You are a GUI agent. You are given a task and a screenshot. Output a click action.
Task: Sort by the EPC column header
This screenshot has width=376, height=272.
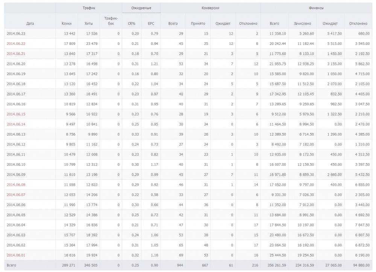(x=151, y=24)
